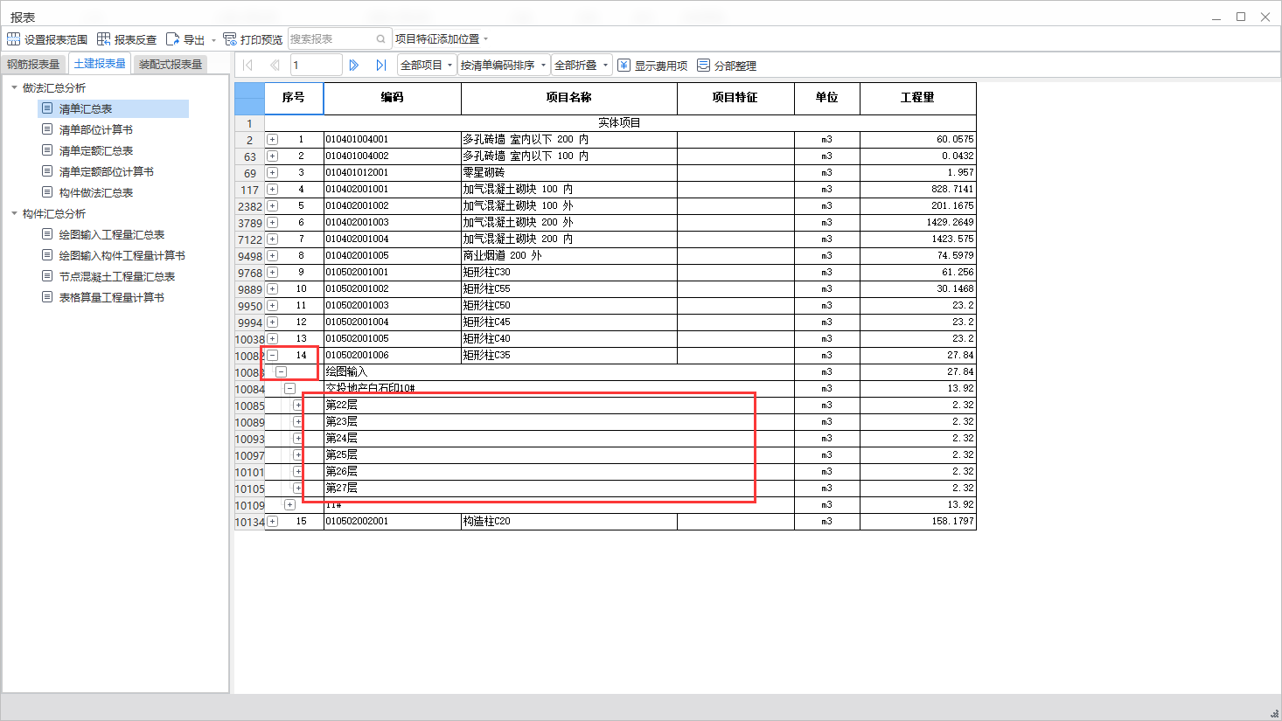The height and width of the screenshot is (721, 1282).
Task: Expand the 第22层 row
Action: (298, 406)
